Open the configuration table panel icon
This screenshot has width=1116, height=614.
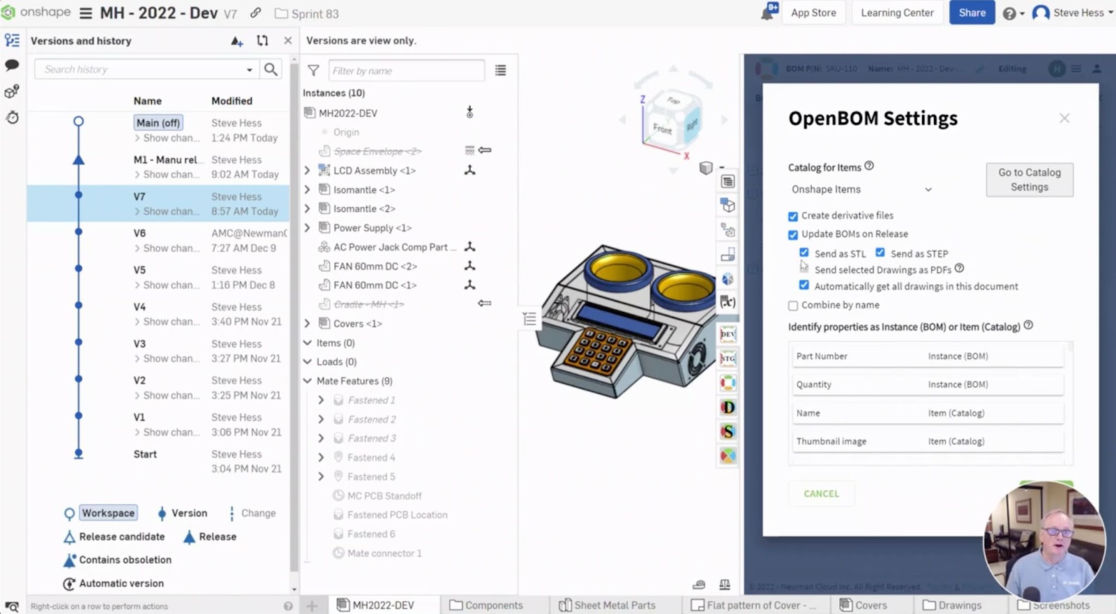[x=727, y=181]
